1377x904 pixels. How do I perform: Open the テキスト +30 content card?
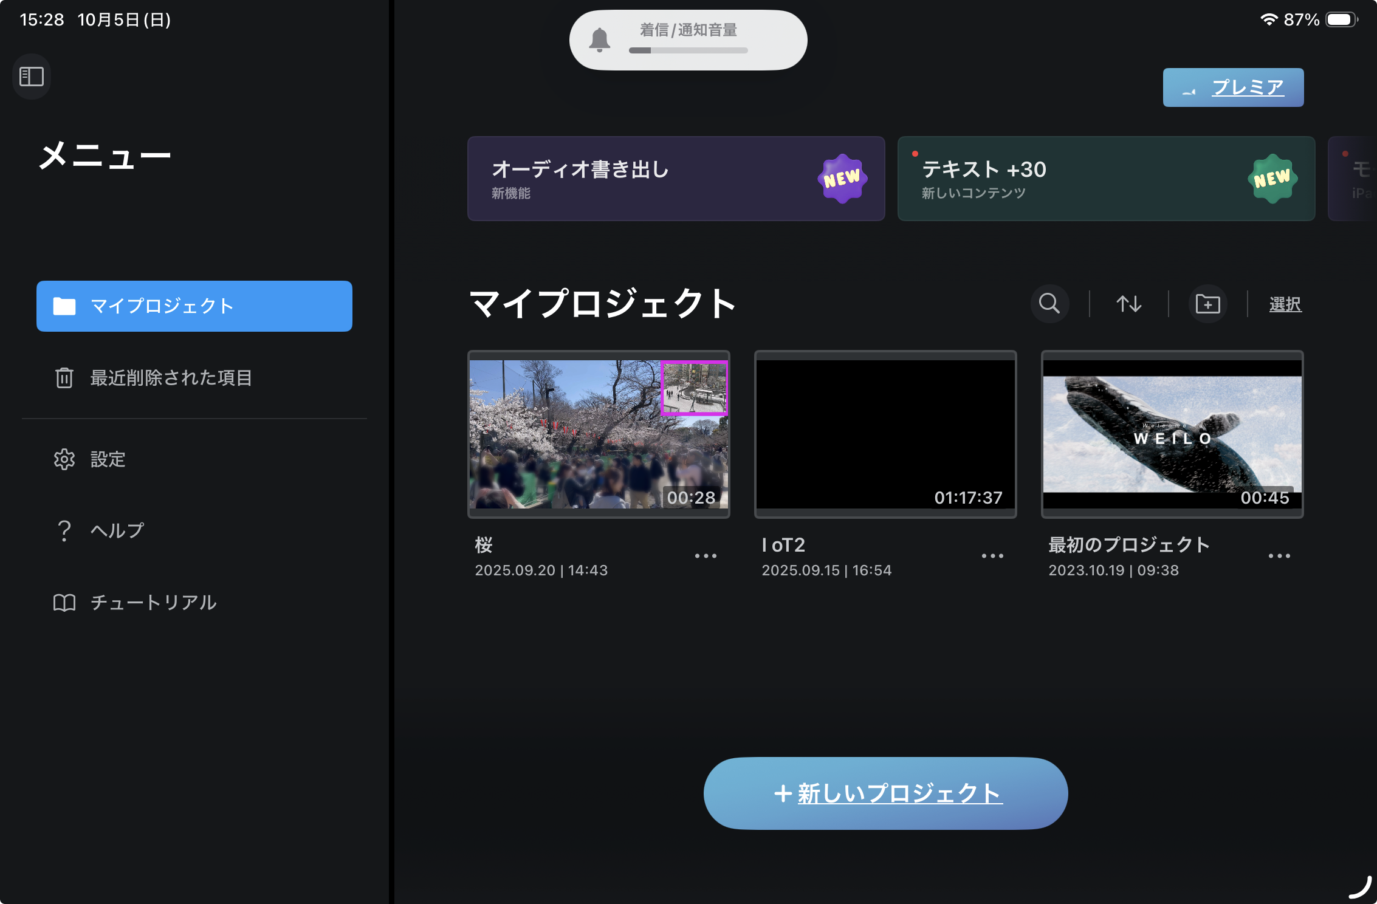tap(1106, 179)
